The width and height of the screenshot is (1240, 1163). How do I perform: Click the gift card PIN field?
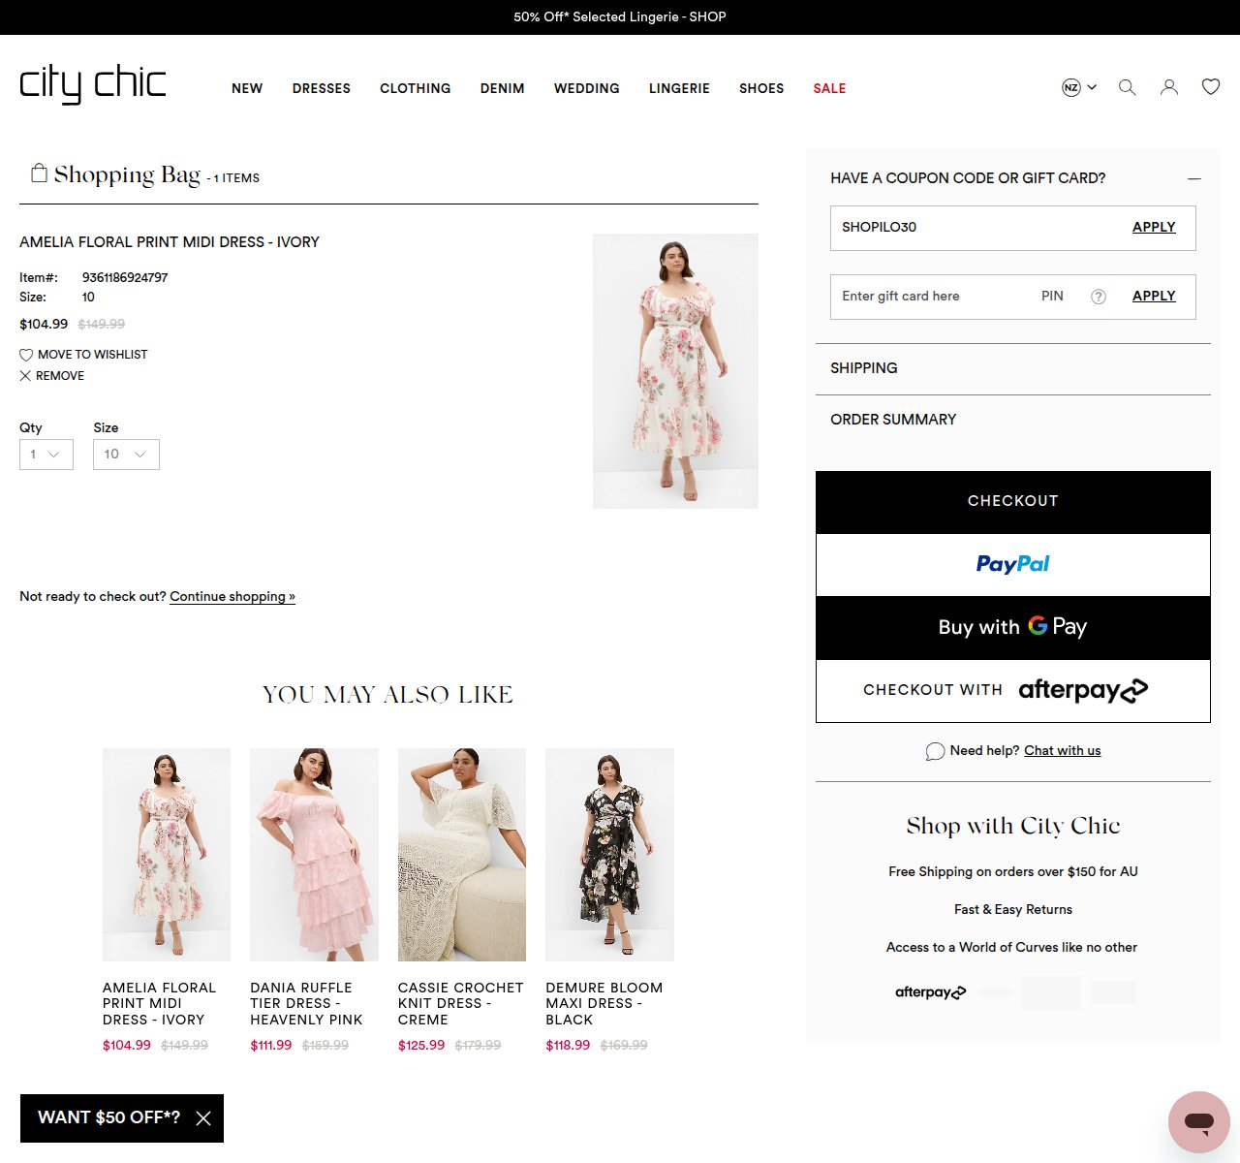tap(1054, 297)
